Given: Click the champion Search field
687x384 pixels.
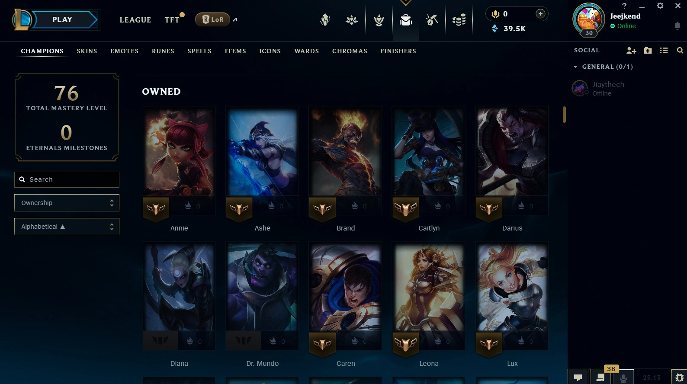Looking at the screenshot, I should (x=67, y=179).
